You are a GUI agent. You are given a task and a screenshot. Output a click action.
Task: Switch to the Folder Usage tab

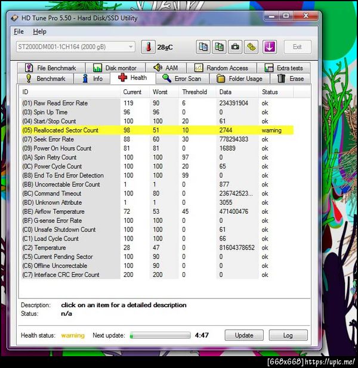[x=239, y=79]
